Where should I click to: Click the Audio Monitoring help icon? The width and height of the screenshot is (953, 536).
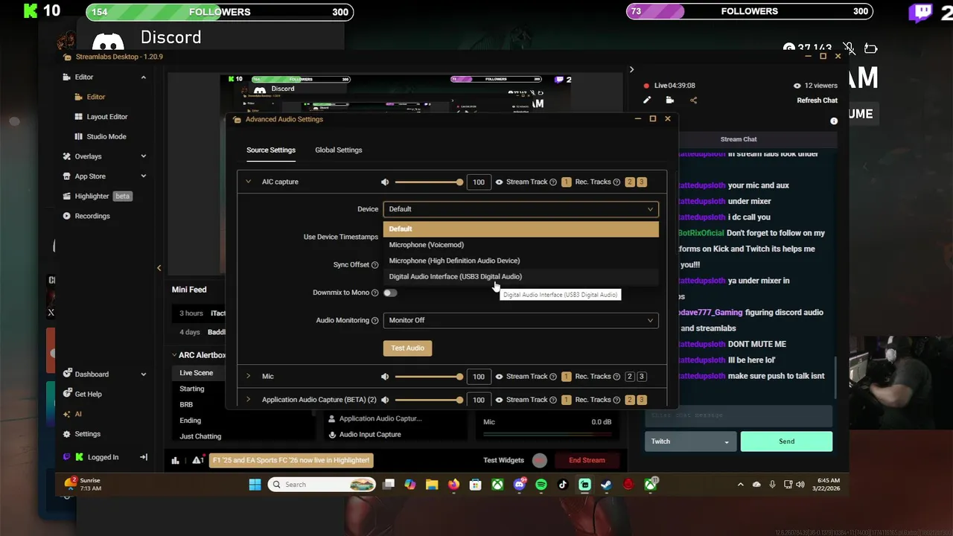pyautogui.click(x=374, y=320)
